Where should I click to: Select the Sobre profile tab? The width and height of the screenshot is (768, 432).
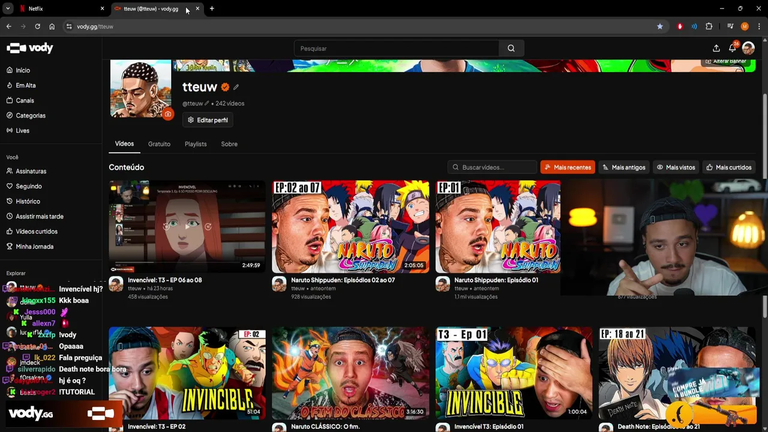[x=229, y=144]
